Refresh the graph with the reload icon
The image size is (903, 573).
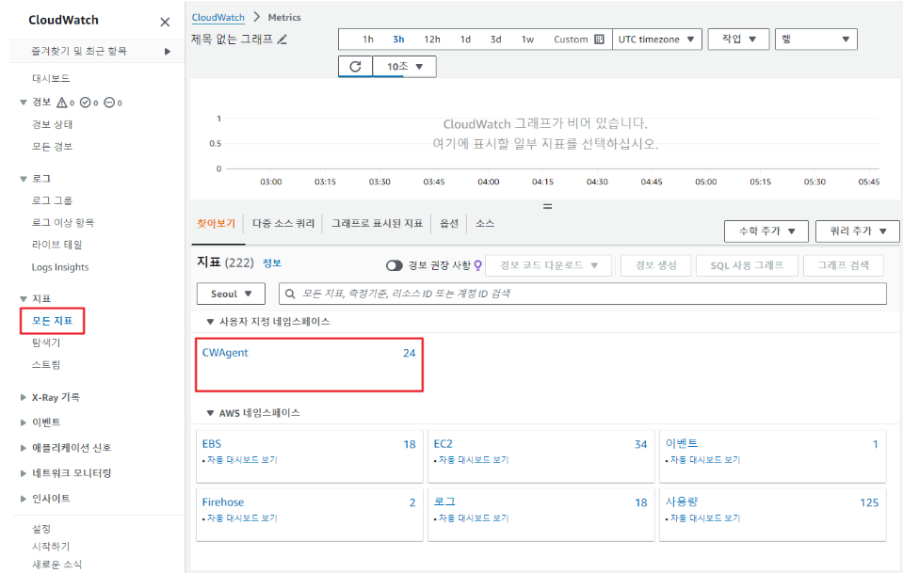tap(355, 66)
